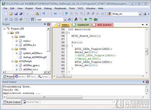Close the Build Output panel
151x110 pixels.
click(147, 82)
